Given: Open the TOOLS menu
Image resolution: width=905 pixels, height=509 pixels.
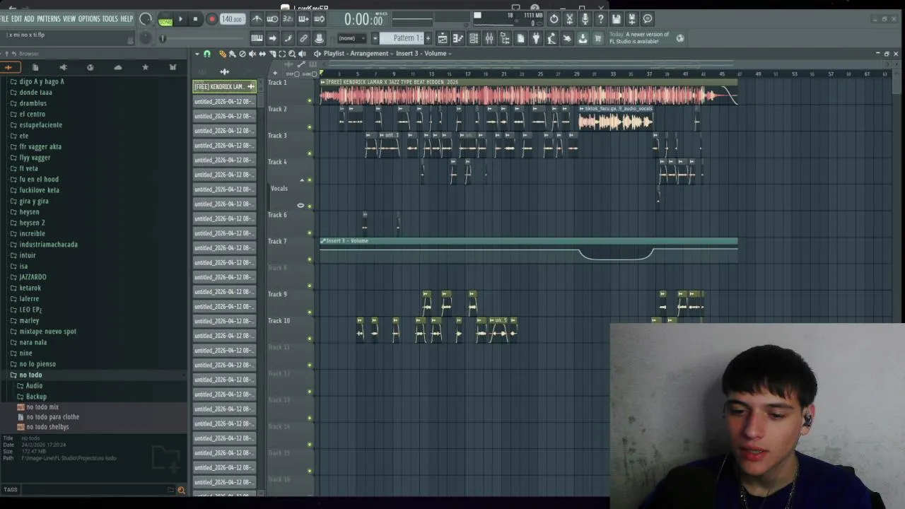Looking at the screenshot, I should pyautogui.click(x=110, y=19).
